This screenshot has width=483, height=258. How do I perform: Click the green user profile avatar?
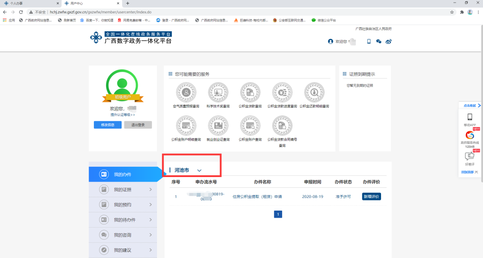click(x=122, y=85)
